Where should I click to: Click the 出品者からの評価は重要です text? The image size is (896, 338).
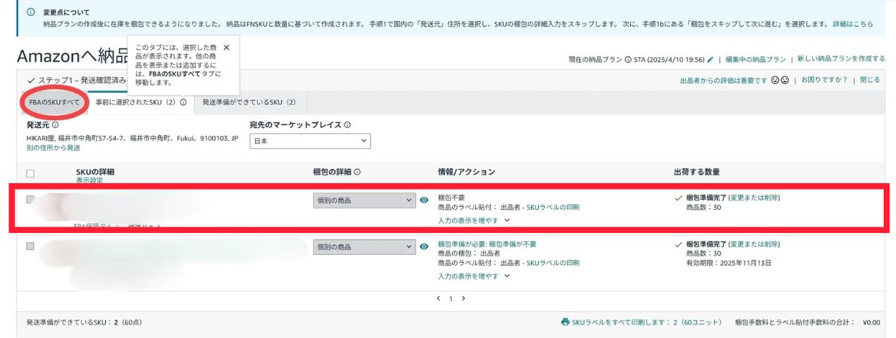723,80
